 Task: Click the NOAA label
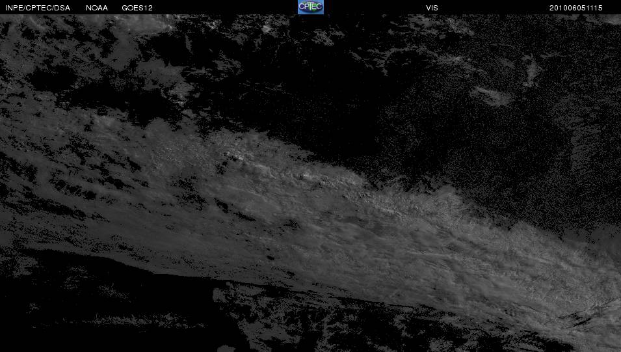coord(97,8)
